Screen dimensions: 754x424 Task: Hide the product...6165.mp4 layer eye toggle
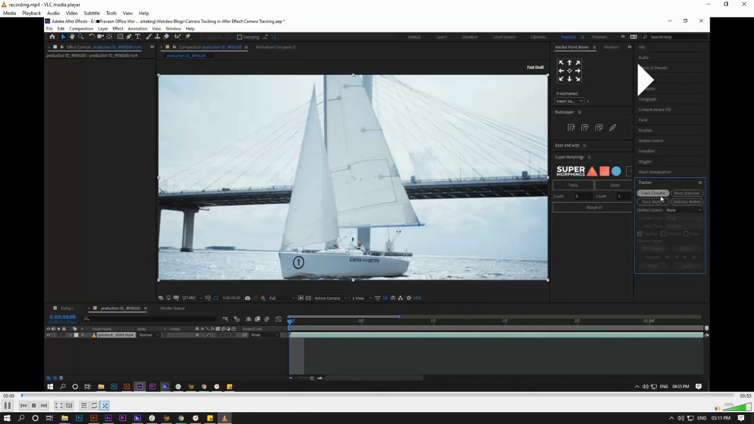tap(48, 335)
